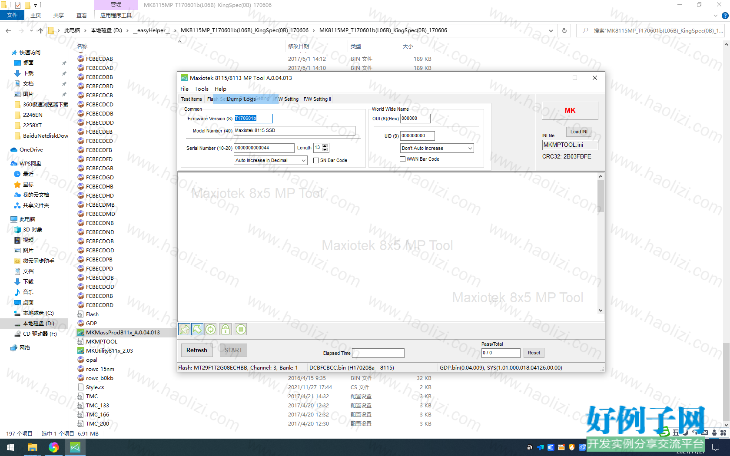The height and width of the screenshot is (456, 730).
Task: Open the Tools menu in MP Tool
Action: tap(201, 89)
